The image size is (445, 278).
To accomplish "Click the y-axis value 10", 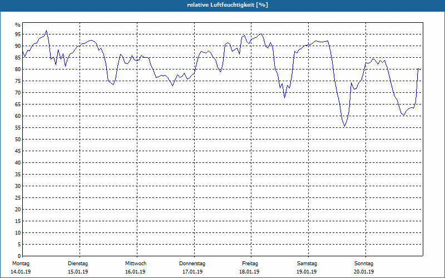I will click(18, 232).
